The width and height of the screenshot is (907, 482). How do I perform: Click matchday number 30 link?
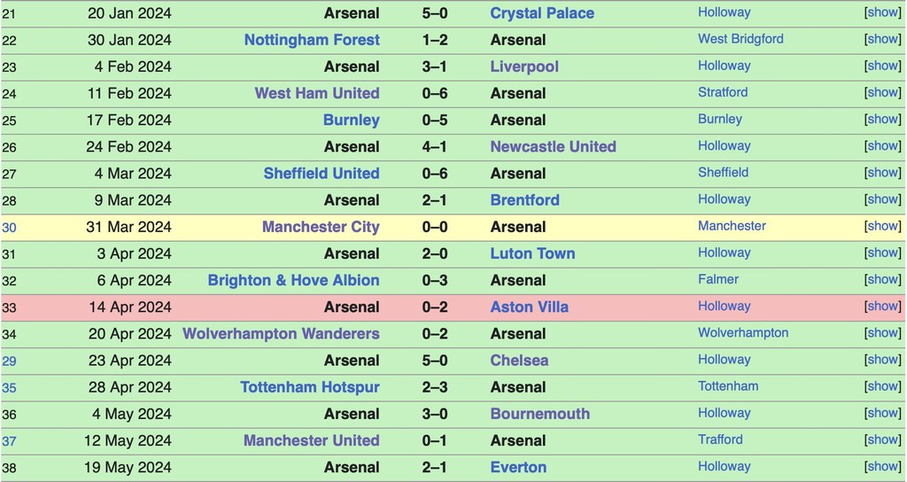click(9, 228)
